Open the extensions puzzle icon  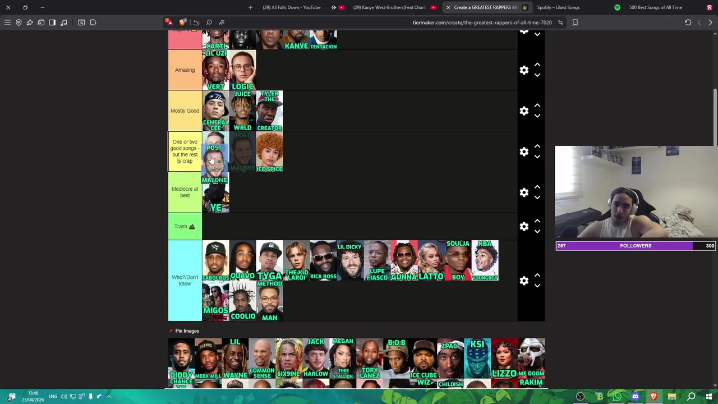pyautogui.click(x=93, y=22)
